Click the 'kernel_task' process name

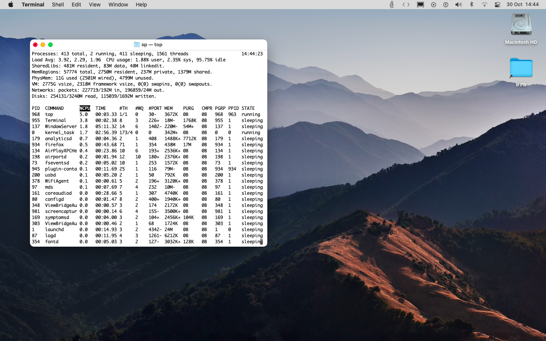tap(60, 133)
